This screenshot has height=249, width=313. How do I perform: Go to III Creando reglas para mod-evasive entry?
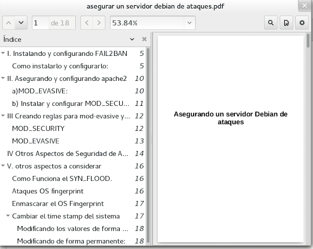click(x=68, y=116)
